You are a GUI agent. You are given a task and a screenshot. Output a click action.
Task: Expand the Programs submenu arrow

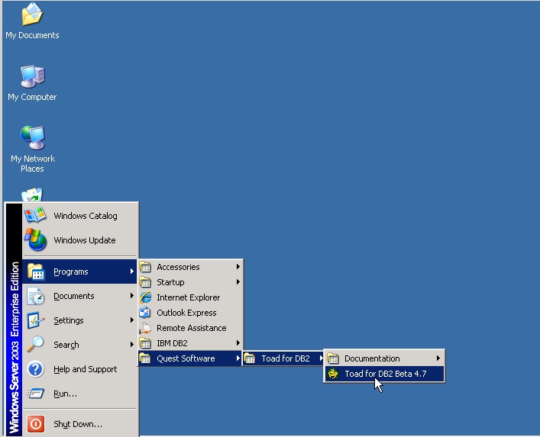pos(131,272)
